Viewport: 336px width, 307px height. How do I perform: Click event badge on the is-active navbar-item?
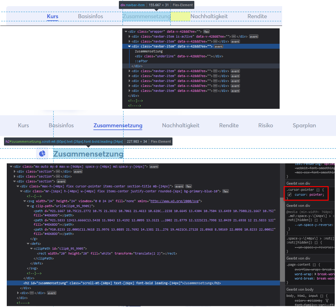[254, 36]
